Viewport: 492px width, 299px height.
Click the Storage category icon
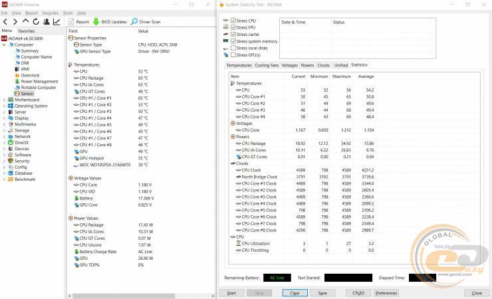pyautogui.click(x=11, y=130)
